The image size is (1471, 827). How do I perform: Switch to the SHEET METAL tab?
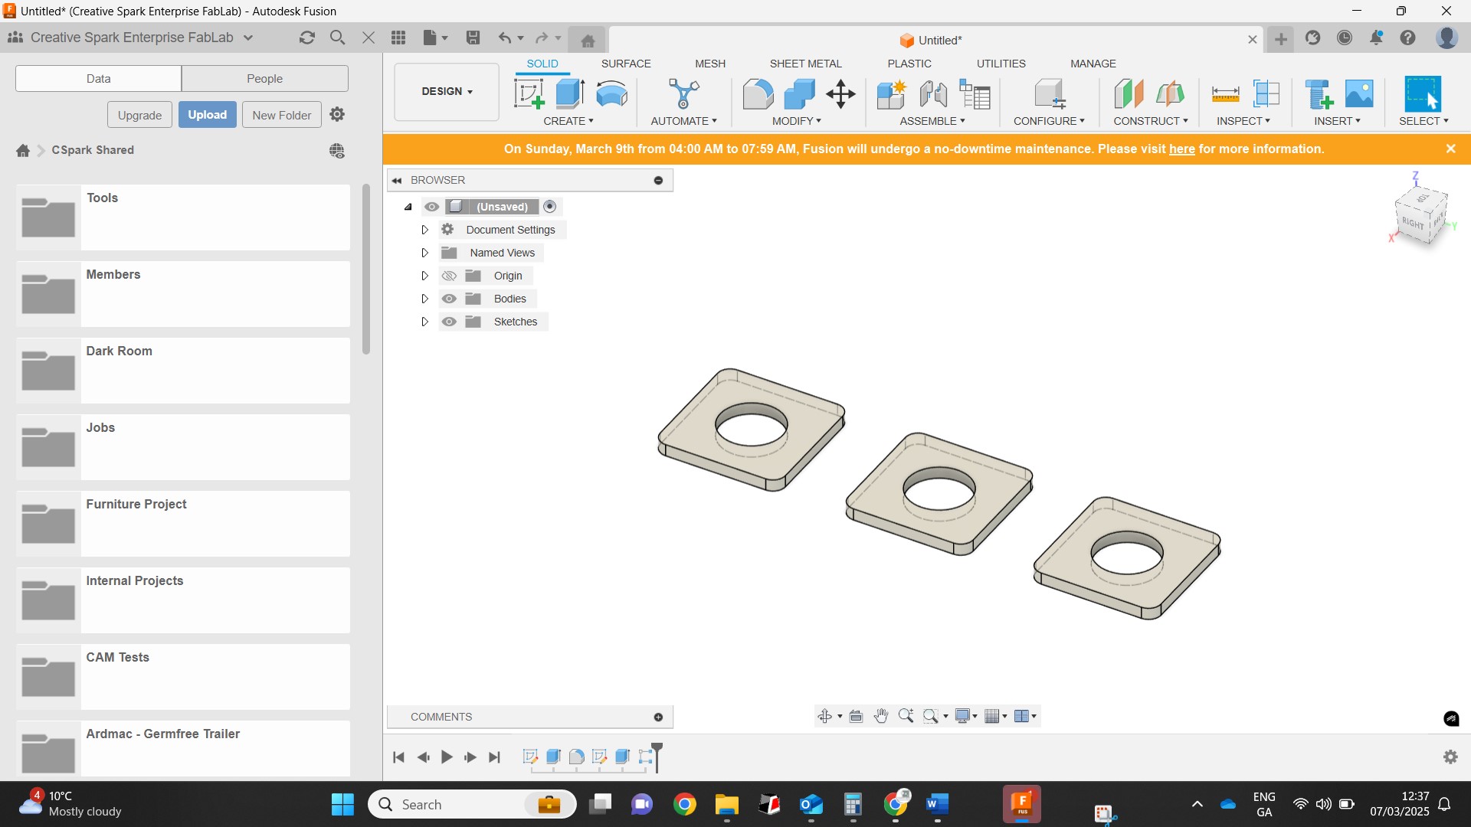[x=805, y=64]
